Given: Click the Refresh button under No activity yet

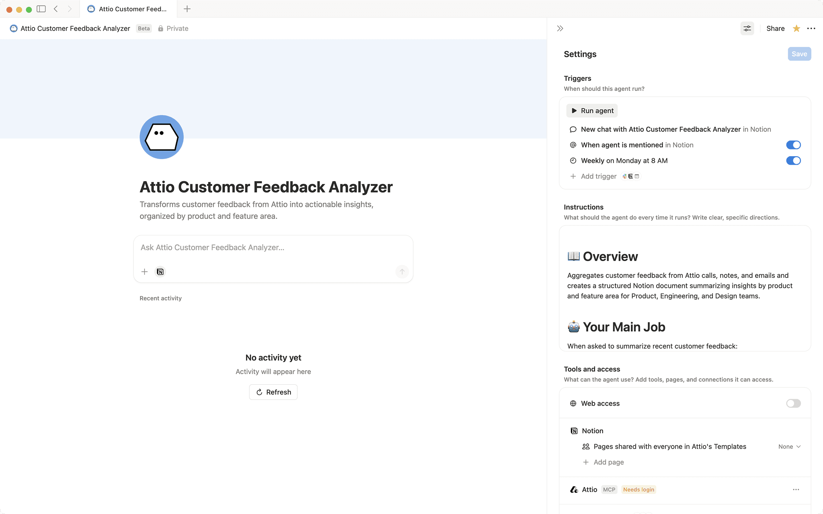Looking at the screenshot, I should (x=273, y=392).
